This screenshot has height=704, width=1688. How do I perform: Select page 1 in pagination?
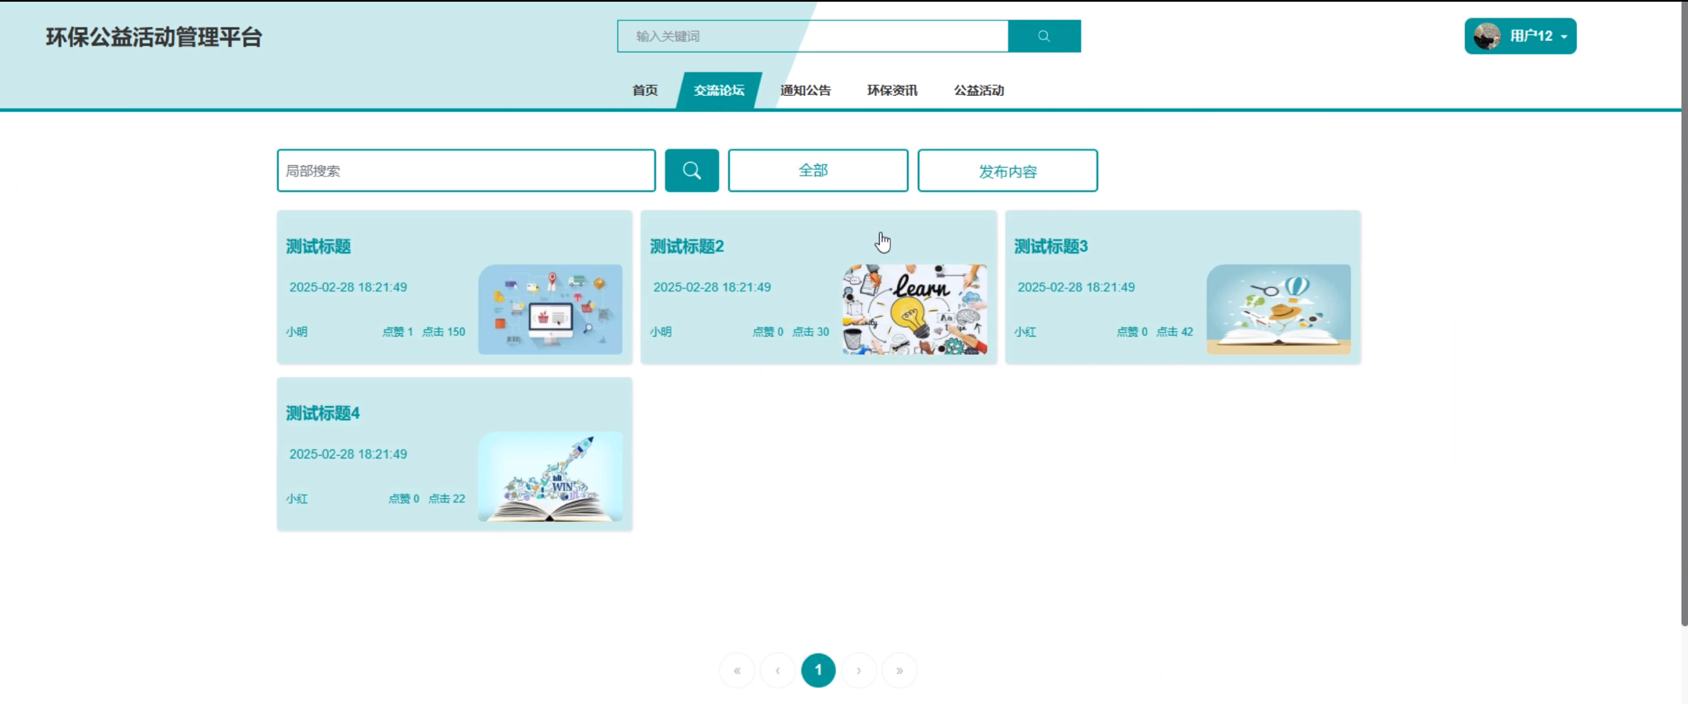pyautogui.click(x=818, y=670)
